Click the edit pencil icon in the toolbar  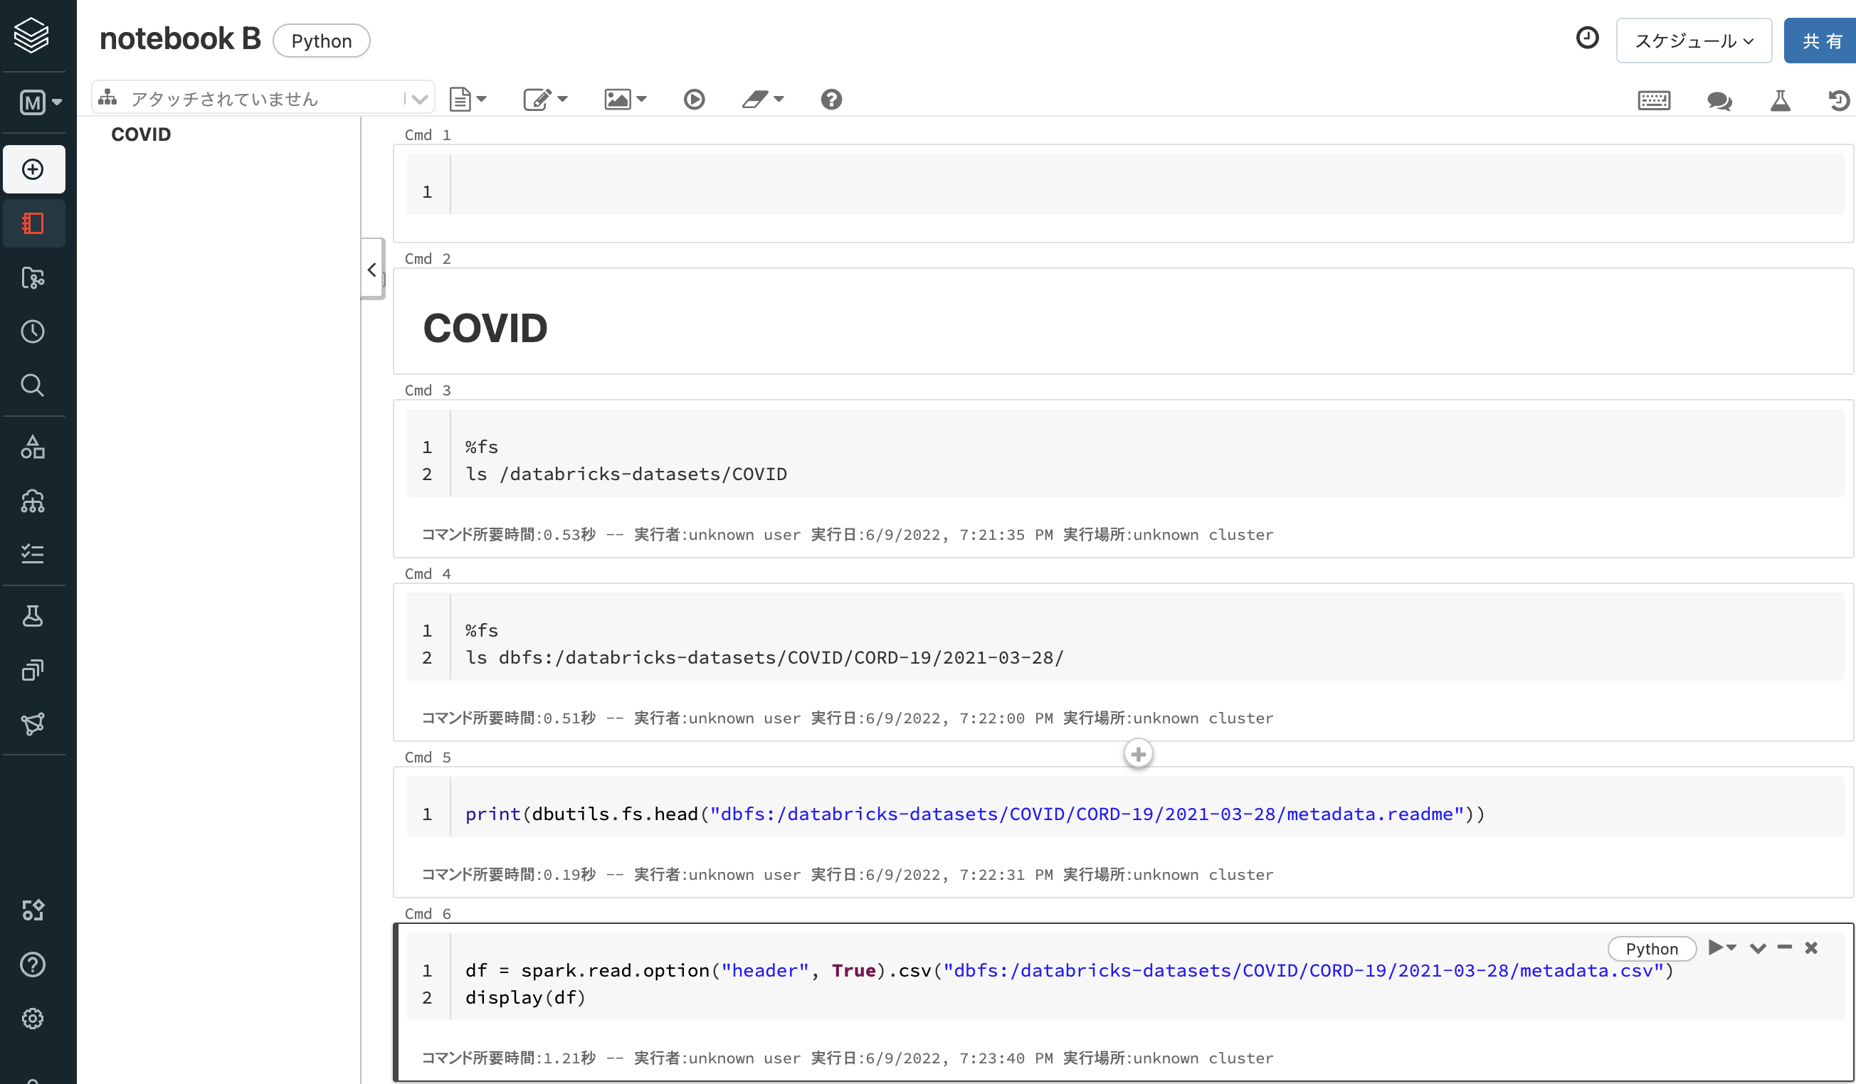(x=539, y=100)
